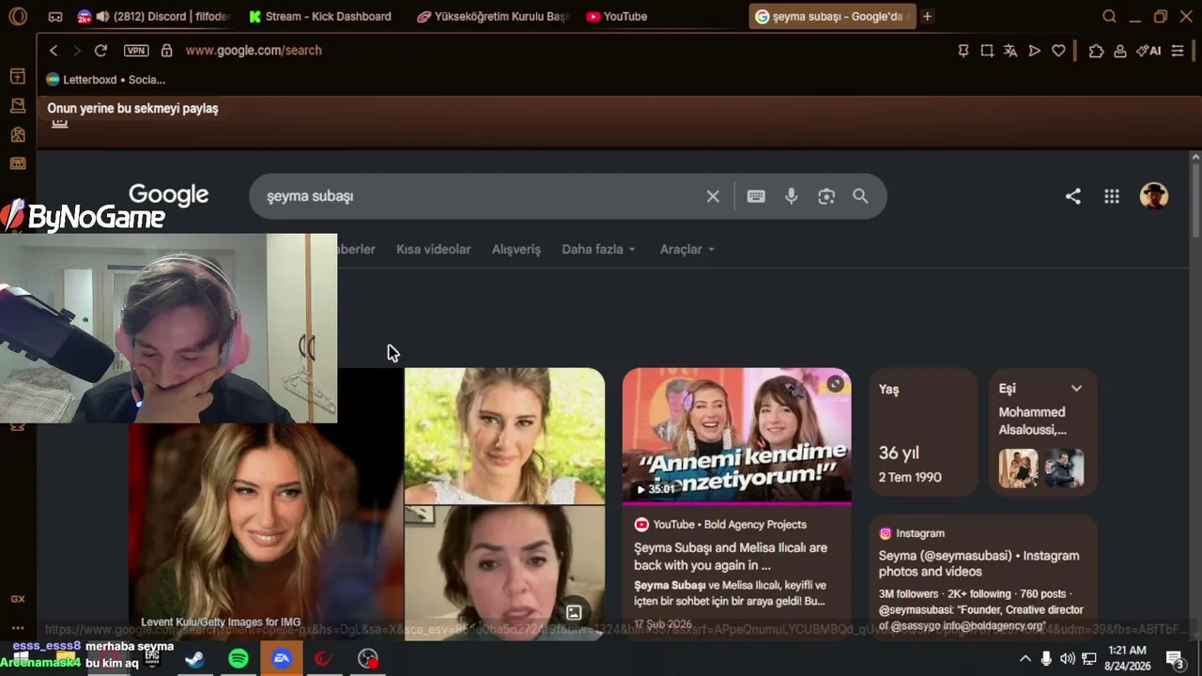Open the player arrow icon in toolbar
This screenshot has width=1202, height=676.
point(1034,51)
